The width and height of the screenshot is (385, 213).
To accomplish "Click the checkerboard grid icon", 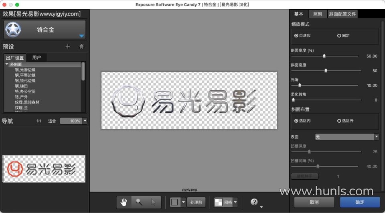I will tap(219, 202).
